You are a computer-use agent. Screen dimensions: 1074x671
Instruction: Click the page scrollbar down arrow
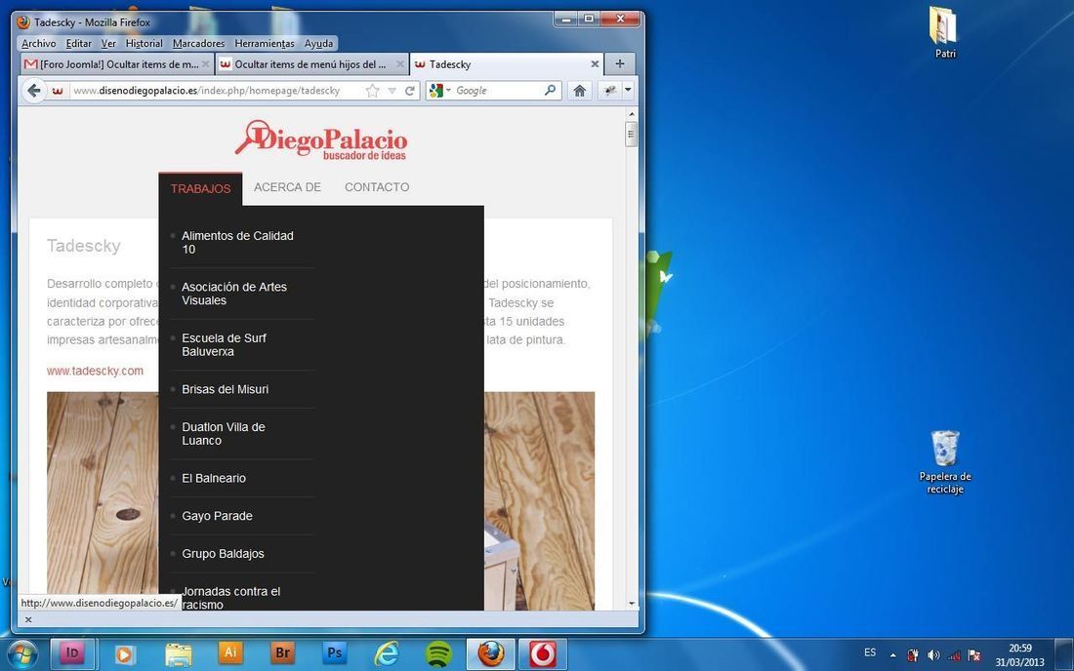tap(632, 604)
